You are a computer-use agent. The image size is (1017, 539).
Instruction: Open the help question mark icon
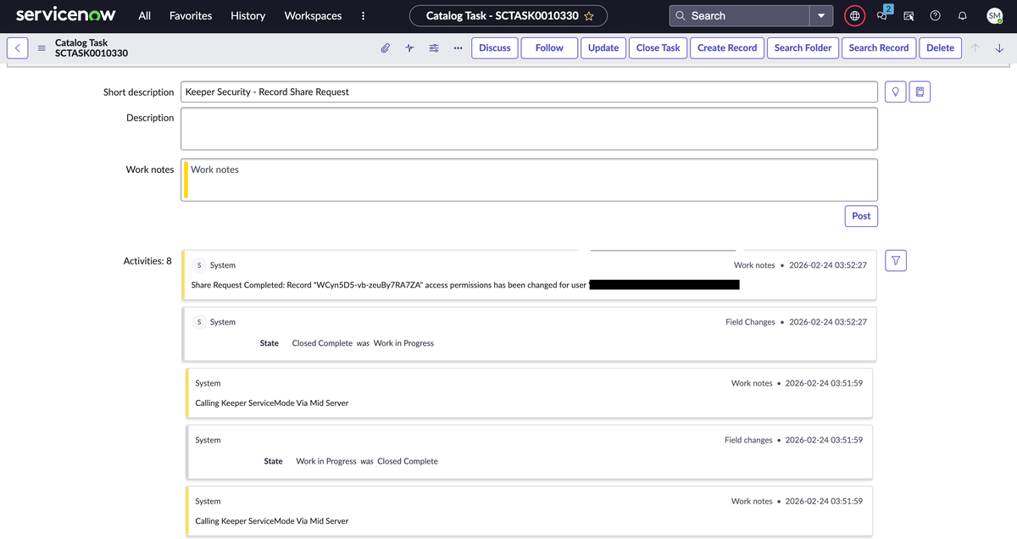[x=935, y=15]
